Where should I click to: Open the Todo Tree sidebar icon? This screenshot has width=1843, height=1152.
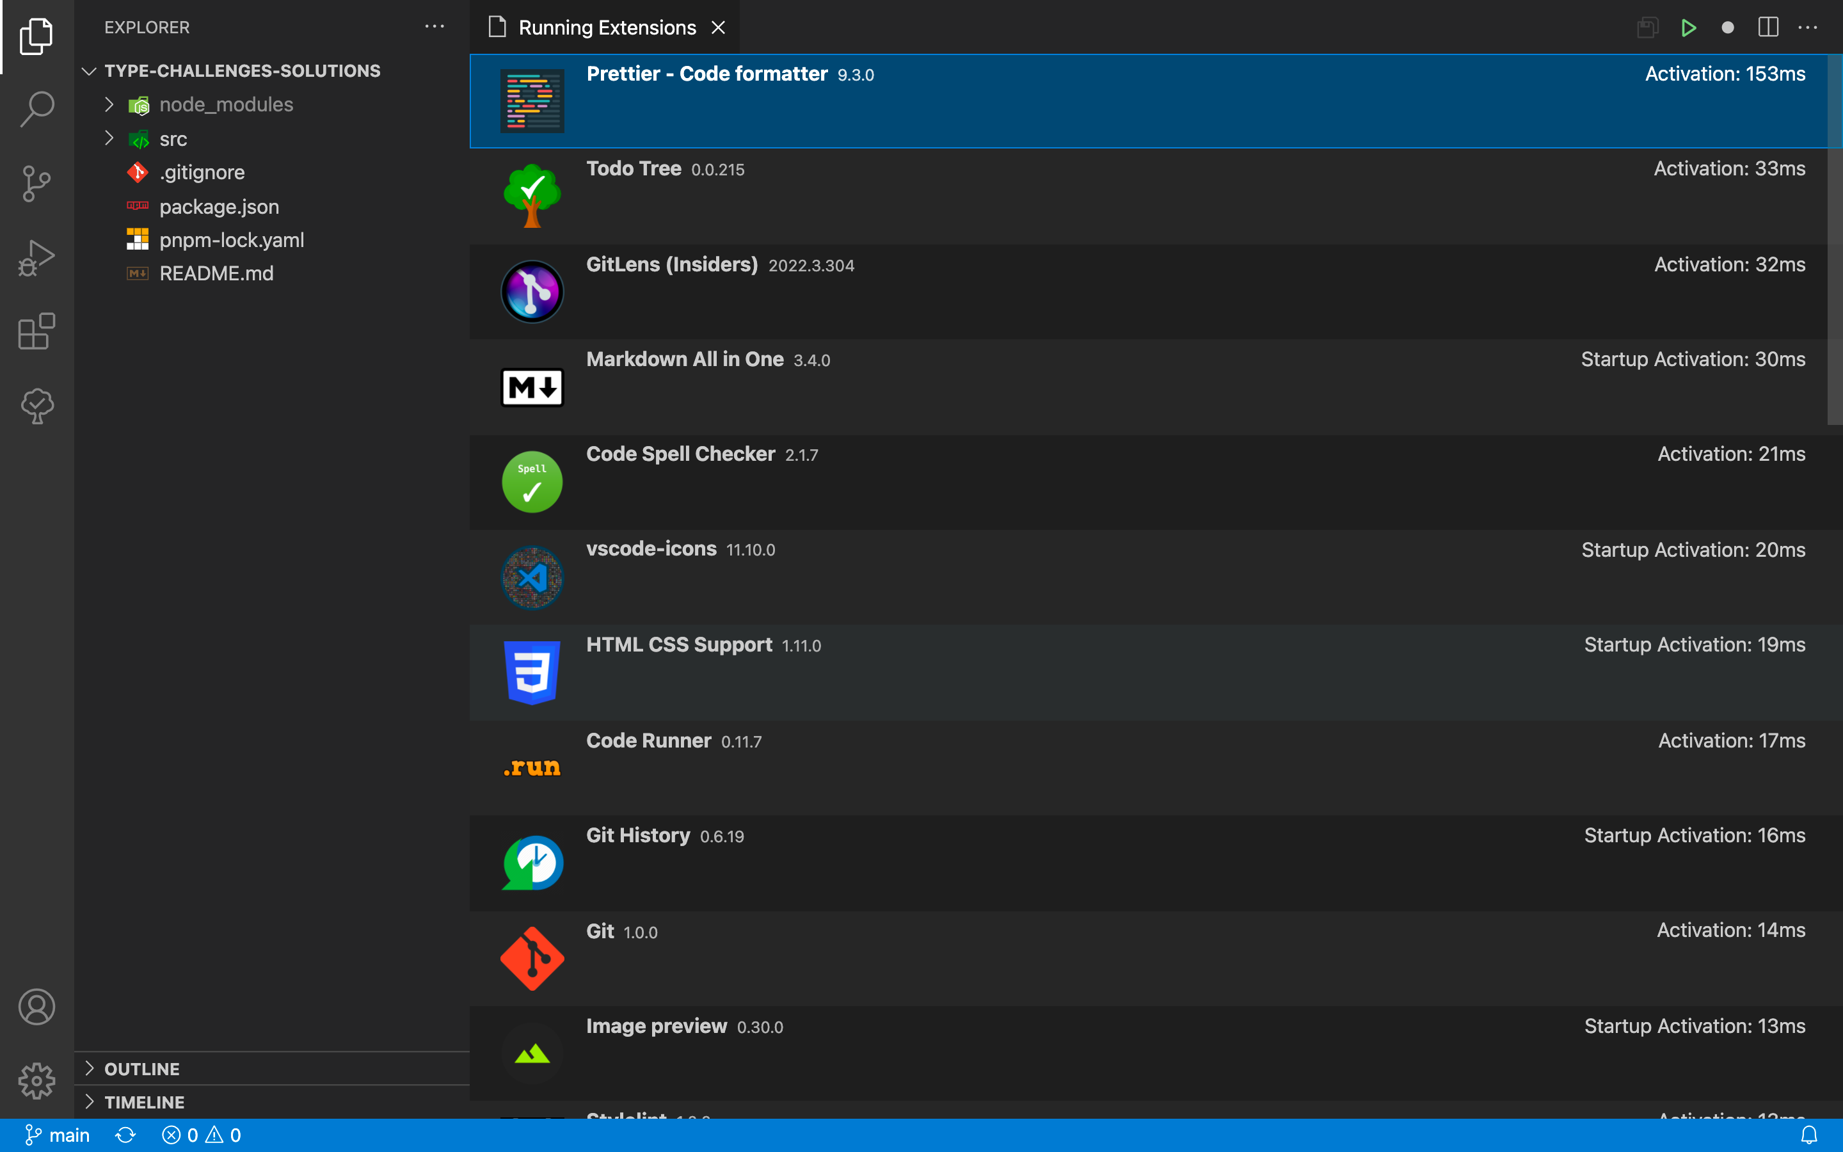click(36, 405)
